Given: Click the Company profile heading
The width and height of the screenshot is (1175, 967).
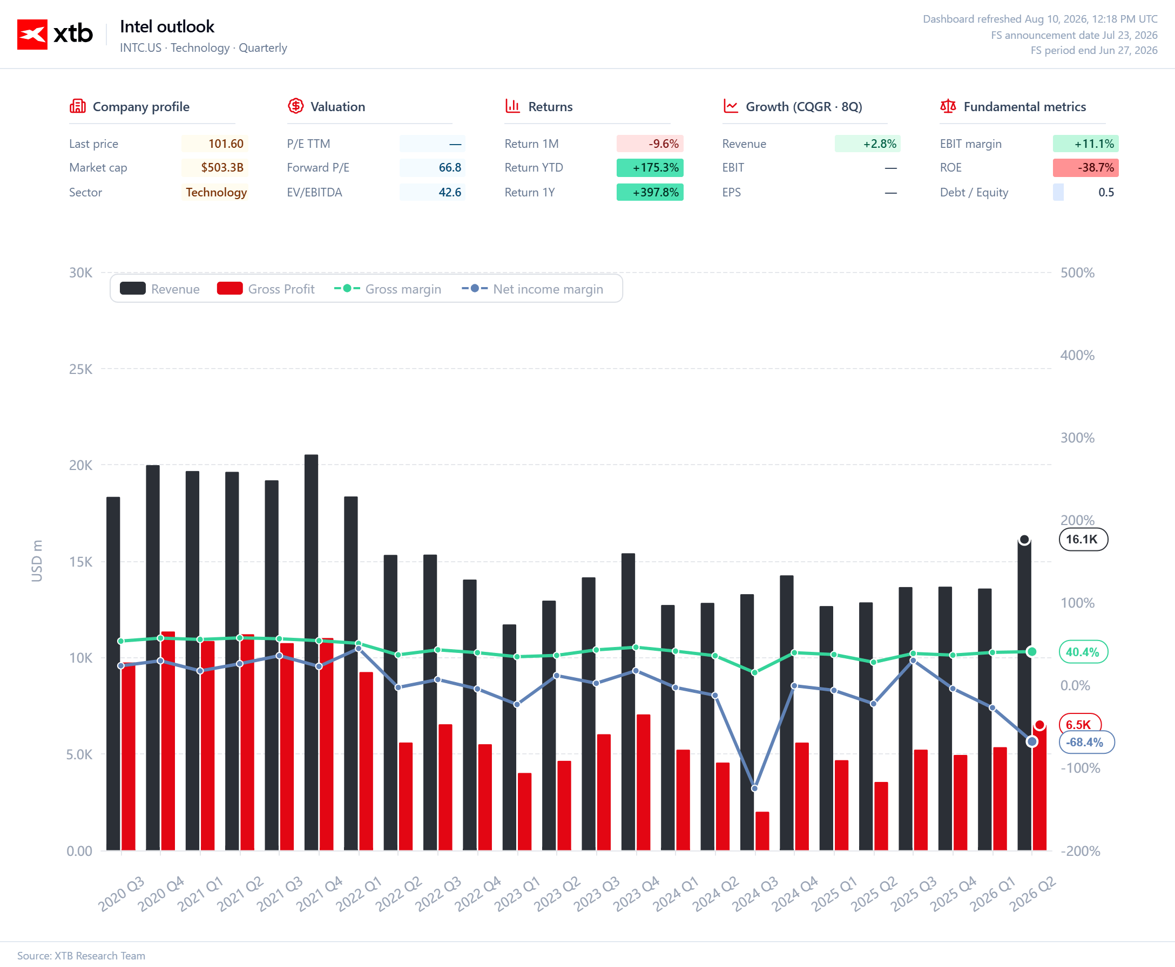Looking at the screenshot, I should pyautogui.click(x=141, y=106).
